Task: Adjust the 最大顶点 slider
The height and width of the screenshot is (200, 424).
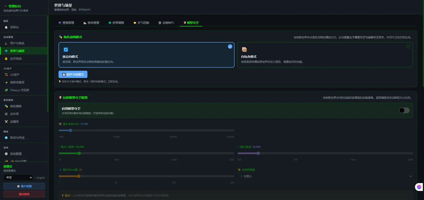Action: [325, 153]
